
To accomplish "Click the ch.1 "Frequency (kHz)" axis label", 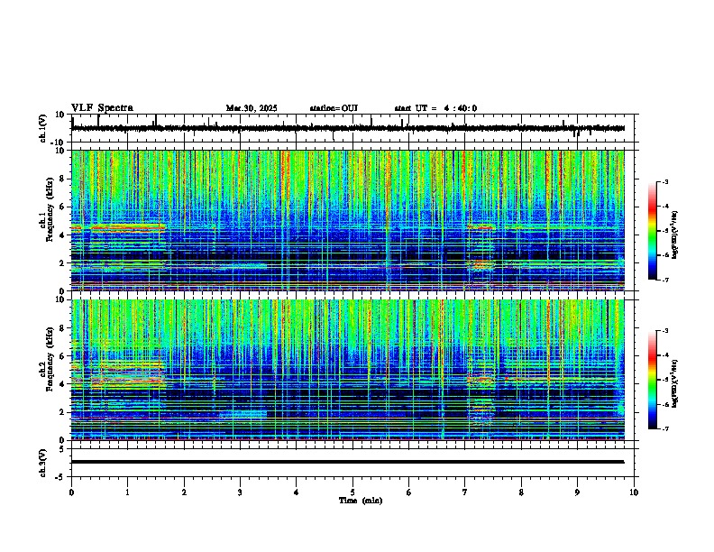I will pyautogui.click(x=50, y=210).
